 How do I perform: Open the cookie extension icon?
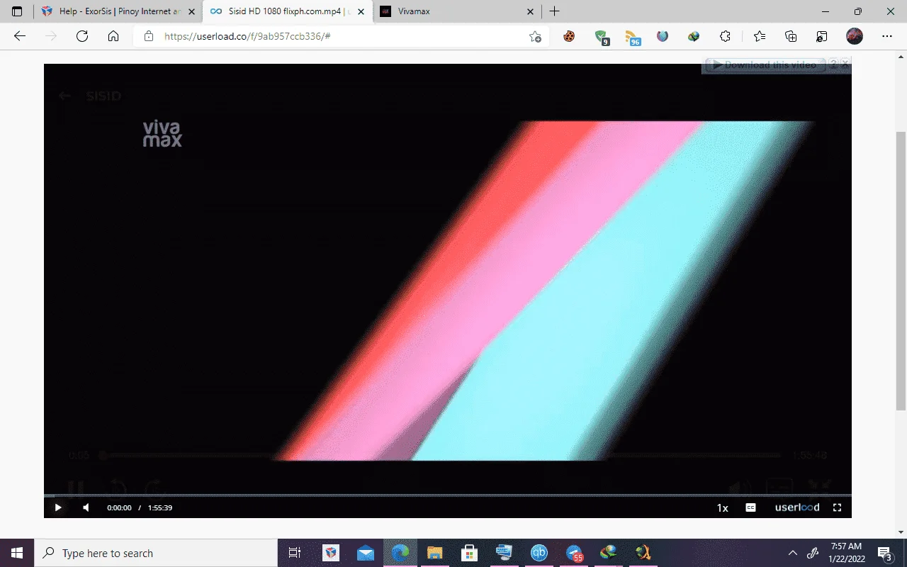(569, 36)
